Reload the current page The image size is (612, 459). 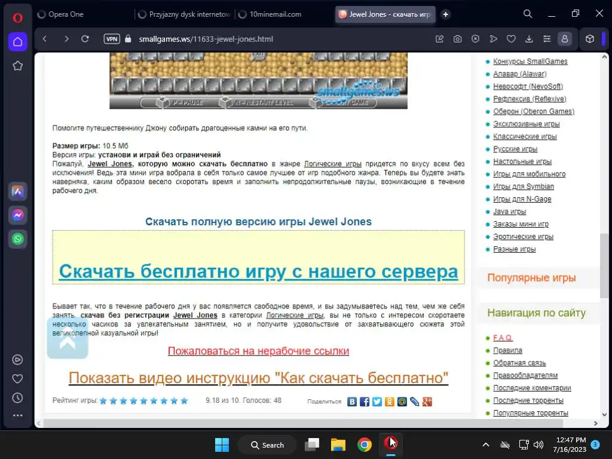[85, 39]
